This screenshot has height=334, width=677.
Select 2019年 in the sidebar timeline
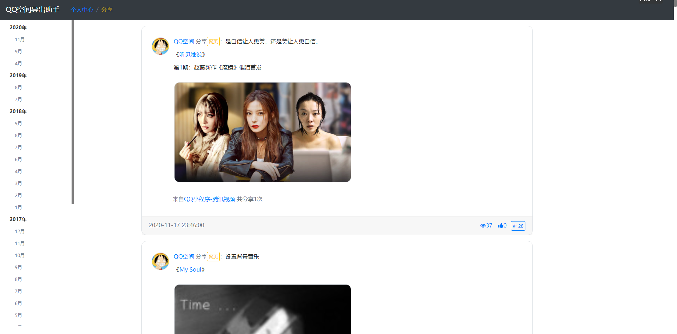tap(18, 75)
